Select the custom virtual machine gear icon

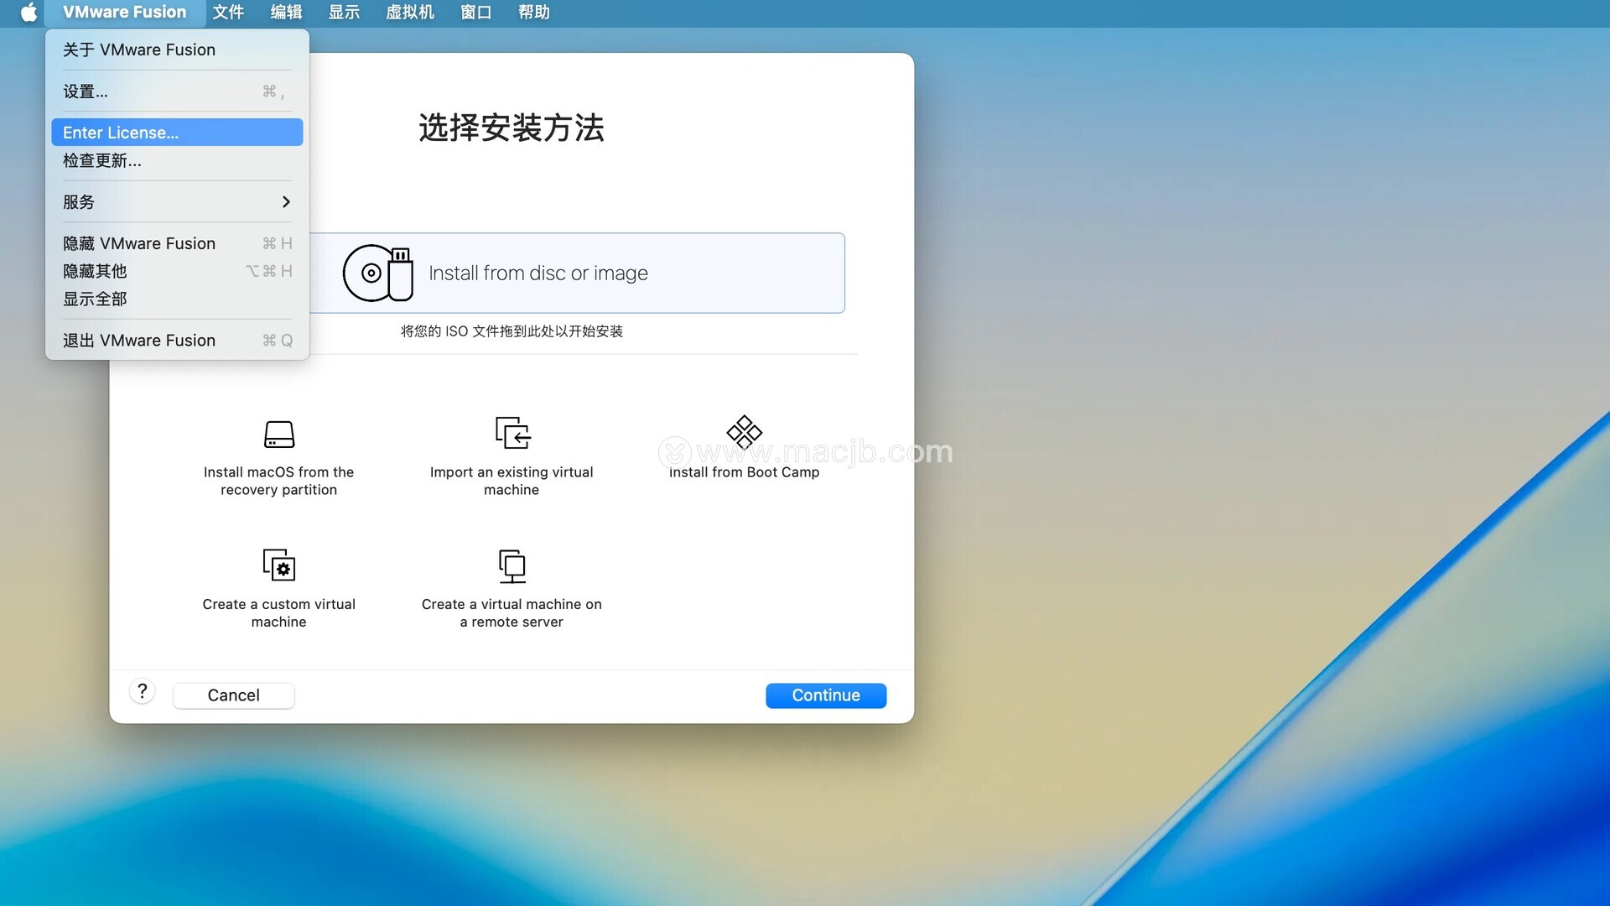coord(278,565)
